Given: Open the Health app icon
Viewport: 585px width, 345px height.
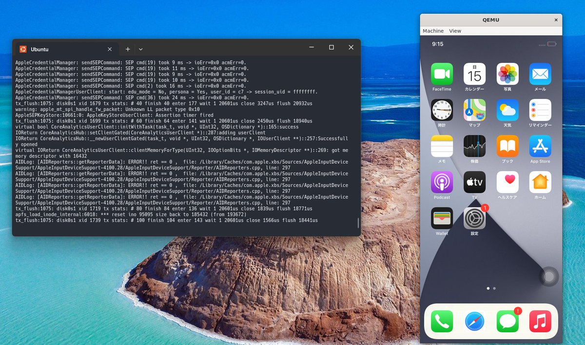Looking at the screenshot, I should point(507,182).
